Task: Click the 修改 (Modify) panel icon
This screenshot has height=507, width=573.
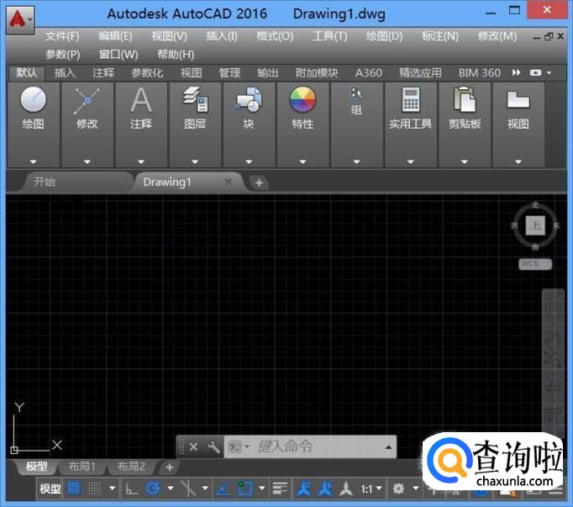Action: pos(87,100)
